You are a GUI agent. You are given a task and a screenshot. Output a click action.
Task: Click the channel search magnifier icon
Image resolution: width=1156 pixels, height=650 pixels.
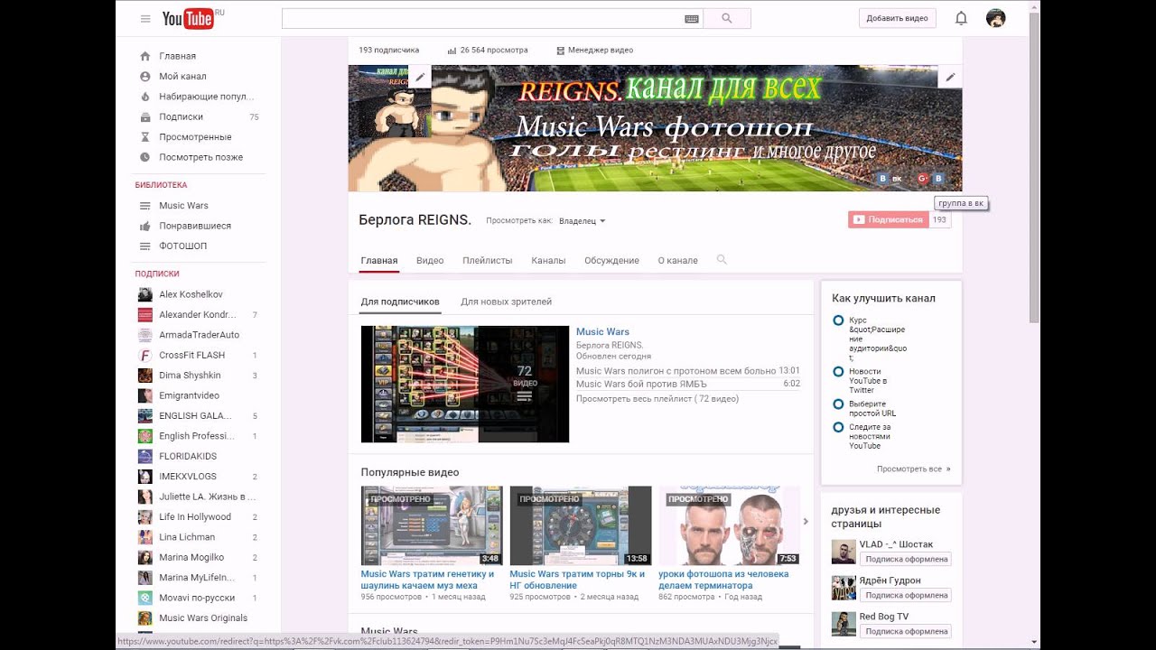pos(722,260)
